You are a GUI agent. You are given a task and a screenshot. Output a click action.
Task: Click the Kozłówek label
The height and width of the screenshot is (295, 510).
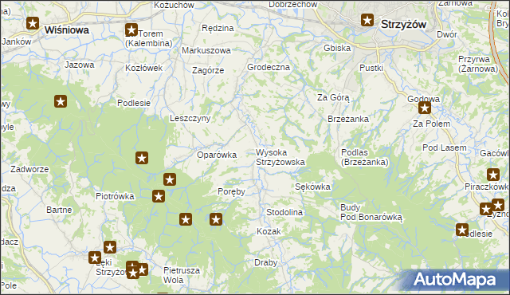pyautogui.click(x=143, y=68)
